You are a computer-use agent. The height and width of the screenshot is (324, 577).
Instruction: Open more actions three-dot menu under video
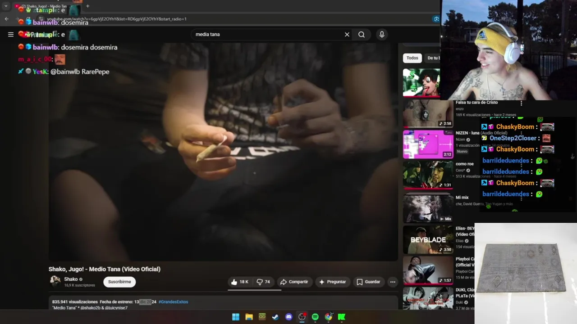pyautogui.click(x=393, y=282)
